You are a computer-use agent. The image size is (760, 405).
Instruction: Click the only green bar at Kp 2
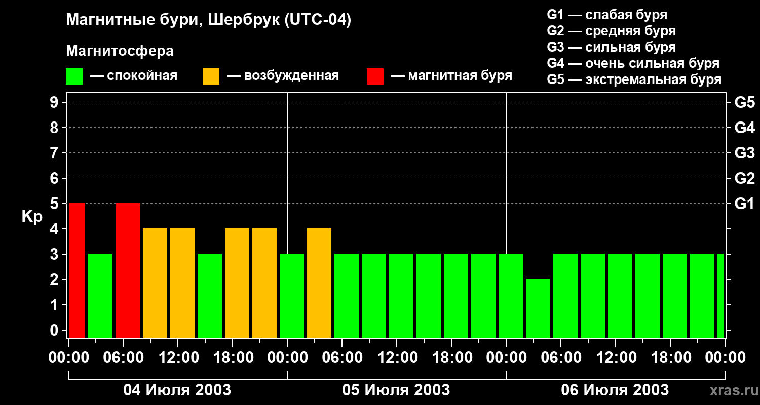[538, 308]
